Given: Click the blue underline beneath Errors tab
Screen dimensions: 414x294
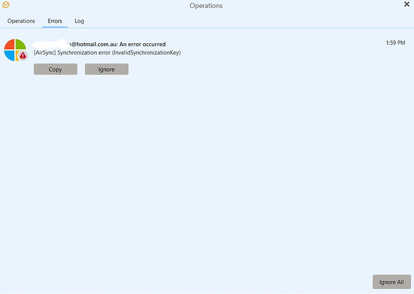Looking at the screenshot, I should tap(55, 27).
